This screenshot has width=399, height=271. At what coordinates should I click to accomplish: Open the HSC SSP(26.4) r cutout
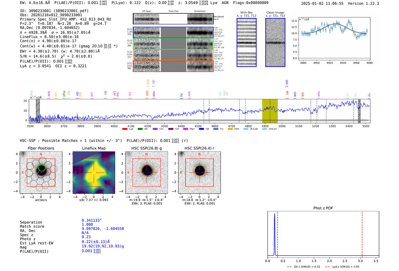199,173
